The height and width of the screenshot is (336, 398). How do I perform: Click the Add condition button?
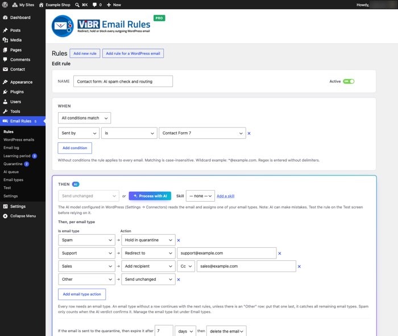point(74,148)
